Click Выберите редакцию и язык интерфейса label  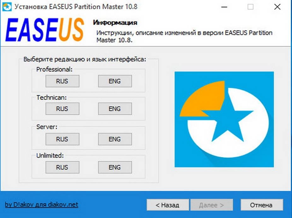(x=85, y=59)
